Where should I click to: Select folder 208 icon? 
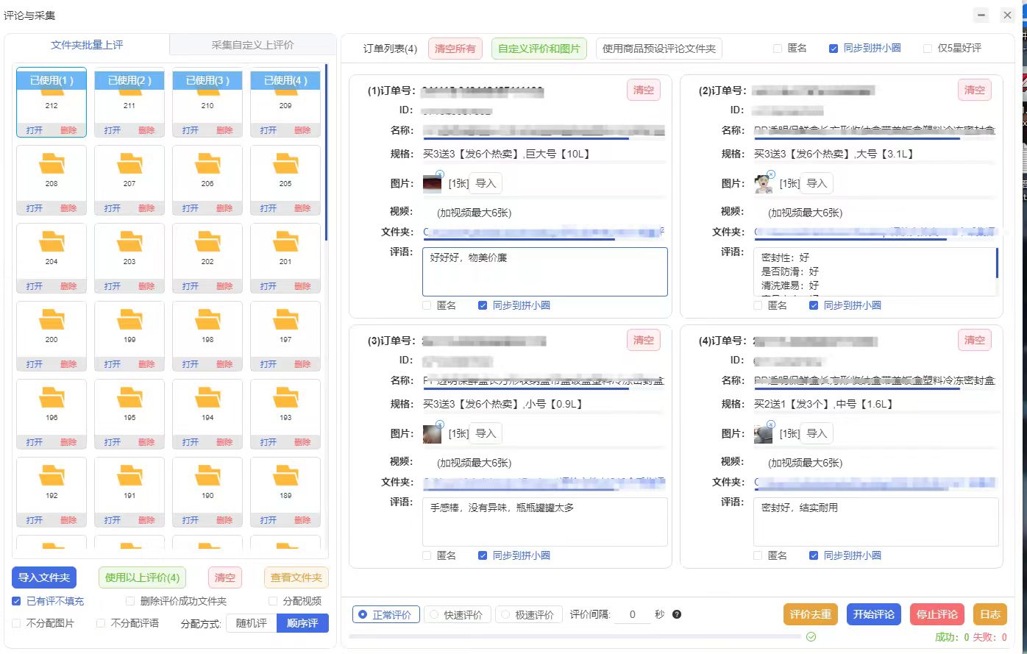click(x=51, y=163)
